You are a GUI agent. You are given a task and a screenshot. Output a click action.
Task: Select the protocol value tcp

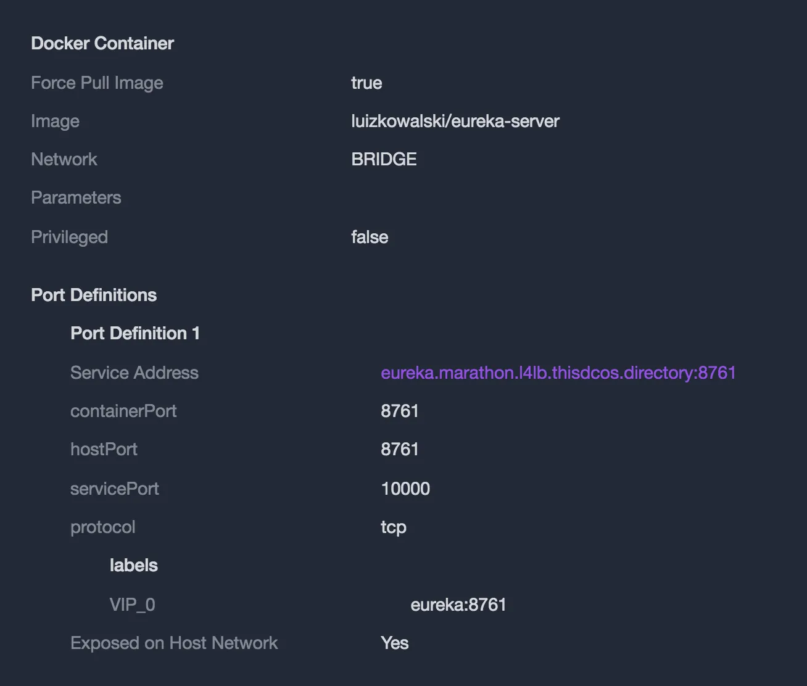click(x=394, y=527)
